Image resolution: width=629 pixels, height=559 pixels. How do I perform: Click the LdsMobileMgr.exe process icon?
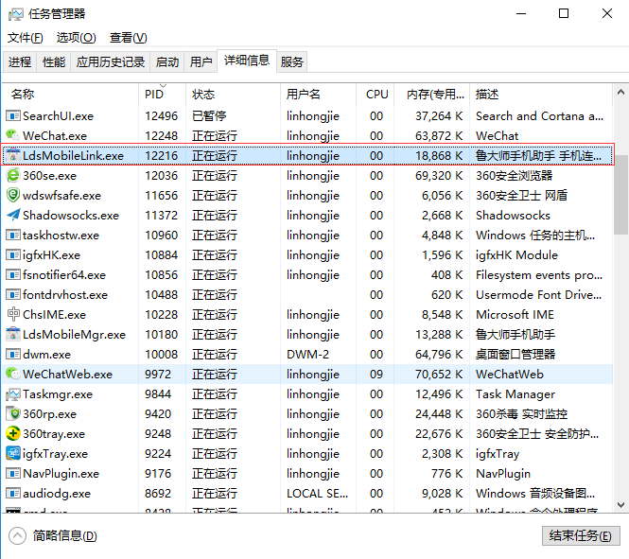(13, 335)
